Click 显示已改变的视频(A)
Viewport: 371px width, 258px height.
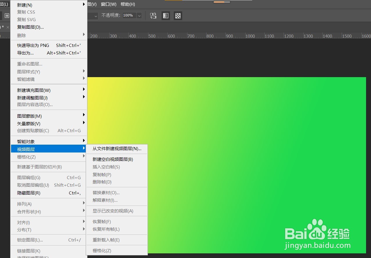[x=117, y=211]
